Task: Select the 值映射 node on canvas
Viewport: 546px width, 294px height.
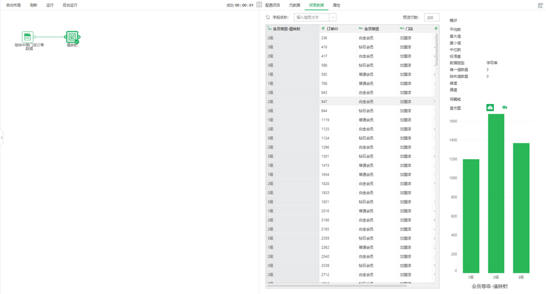Action: (x=72, y=37)
